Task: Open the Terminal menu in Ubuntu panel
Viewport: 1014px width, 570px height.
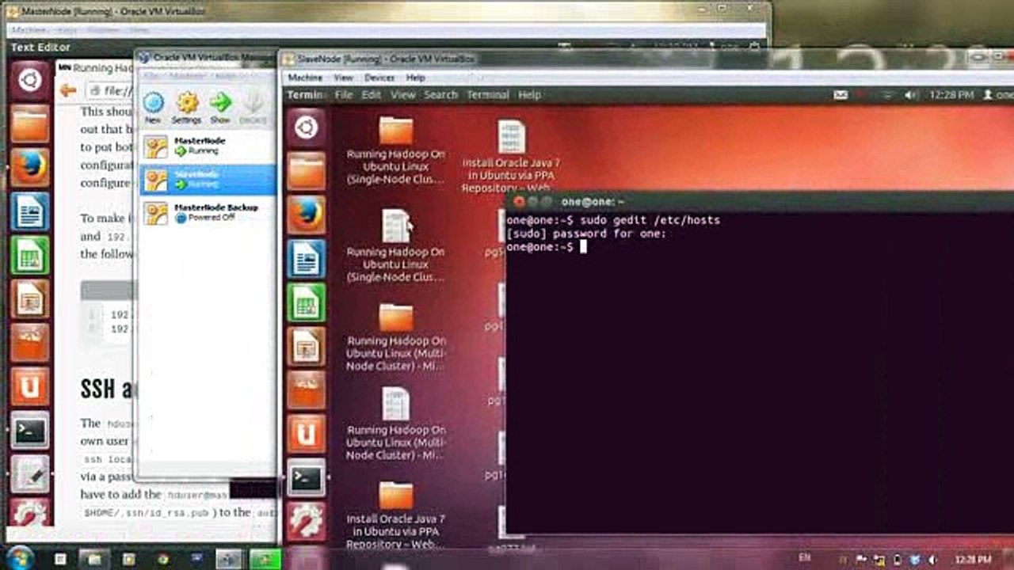Action: click(488, 95)
